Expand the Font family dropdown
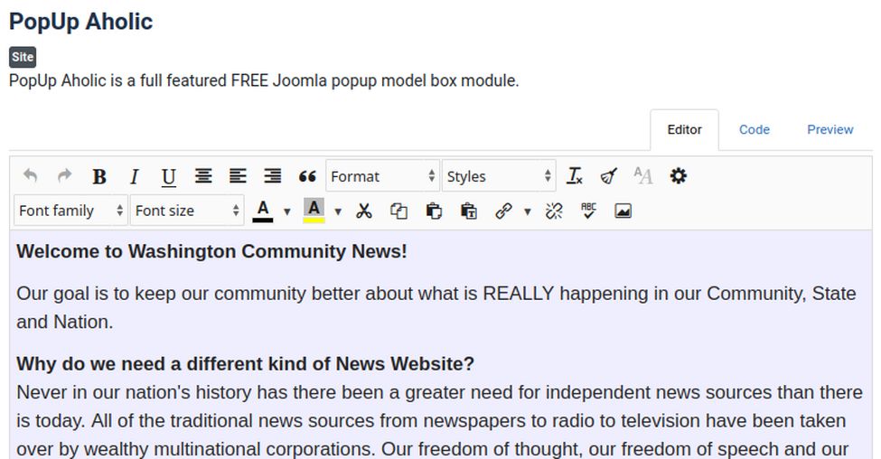Viewport: 881px width, 459px height. (70, 211)
